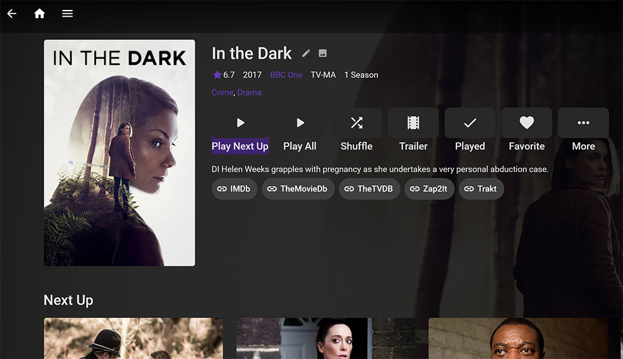Screen dimensions: 623x359
Task: Open Next Up episode thumbnail with policeman
Action: [x=133, y=338]
